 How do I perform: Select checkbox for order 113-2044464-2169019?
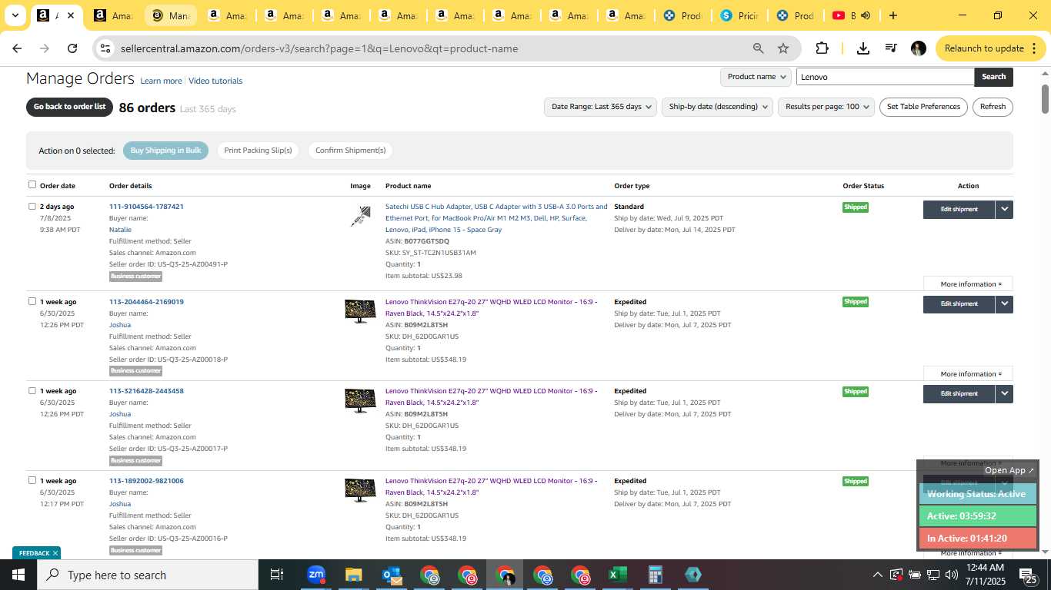(32, 301)
